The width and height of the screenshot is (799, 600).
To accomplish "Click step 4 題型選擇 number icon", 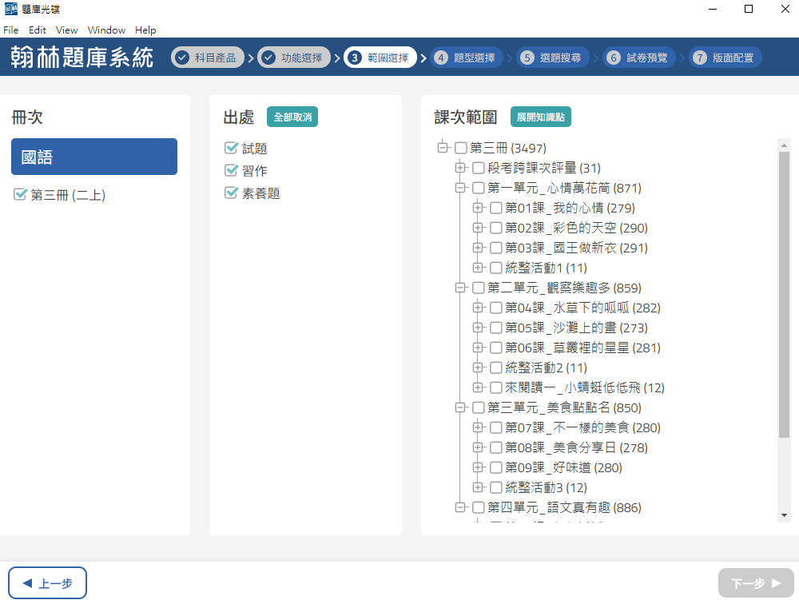I will pos(441,58).
